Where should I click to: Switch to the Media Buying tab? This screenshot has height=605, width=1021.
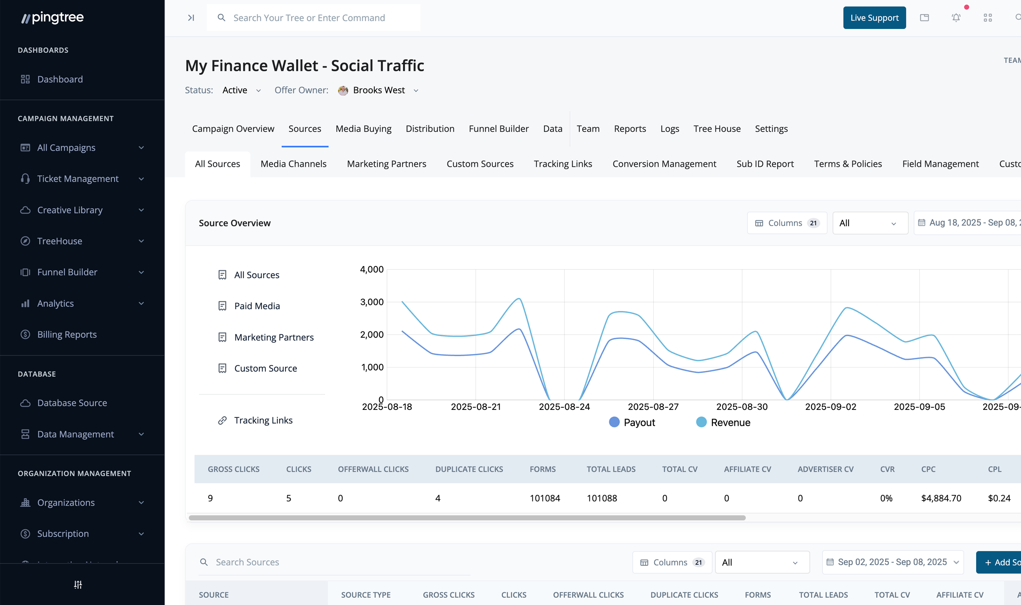point(363,129)
